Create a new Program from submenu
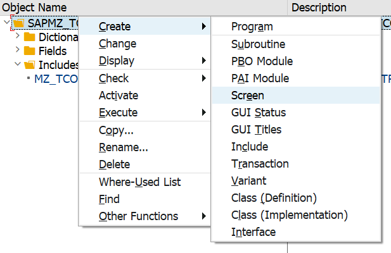This screenshot has width=391, height=253. tap(296, 27)
